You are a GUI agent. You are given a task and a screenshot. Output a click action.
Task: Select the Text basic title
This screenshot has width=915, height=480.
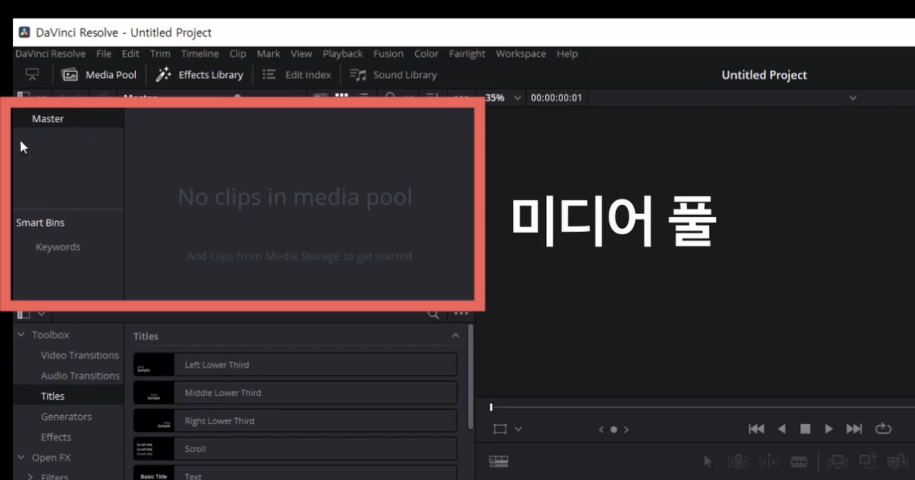click(295, 473)
